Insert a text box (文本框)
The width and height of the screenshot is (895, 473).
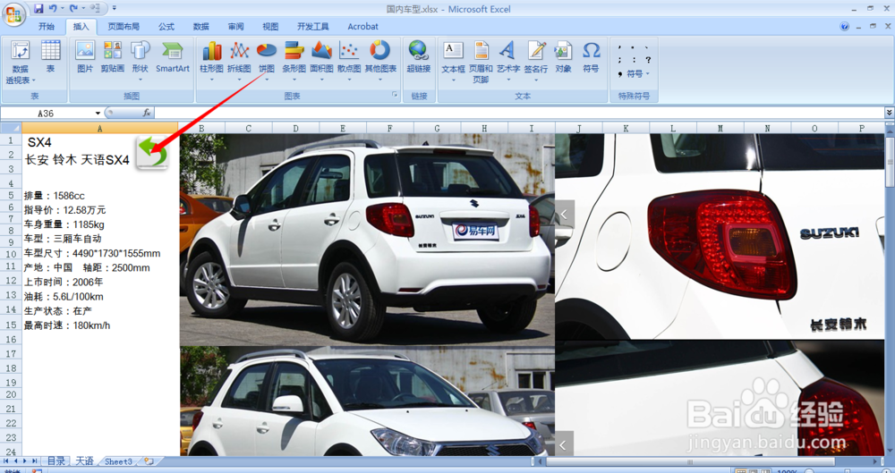[453, 60]
